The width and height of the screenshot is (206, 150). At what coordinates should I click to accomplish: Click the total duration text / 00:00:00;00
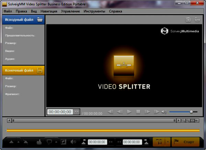(x=92, y=114)
